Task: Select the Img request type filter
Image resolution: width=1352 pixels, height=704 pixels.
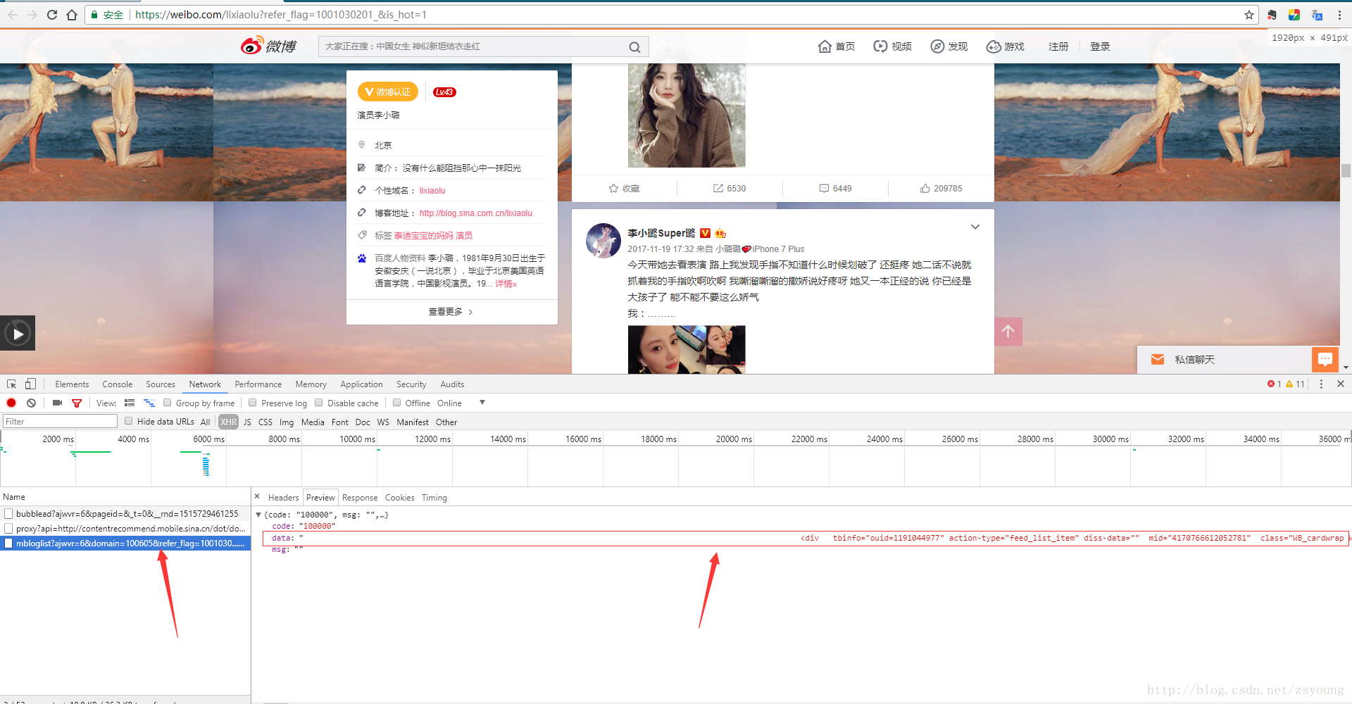Action: (287, 422)
